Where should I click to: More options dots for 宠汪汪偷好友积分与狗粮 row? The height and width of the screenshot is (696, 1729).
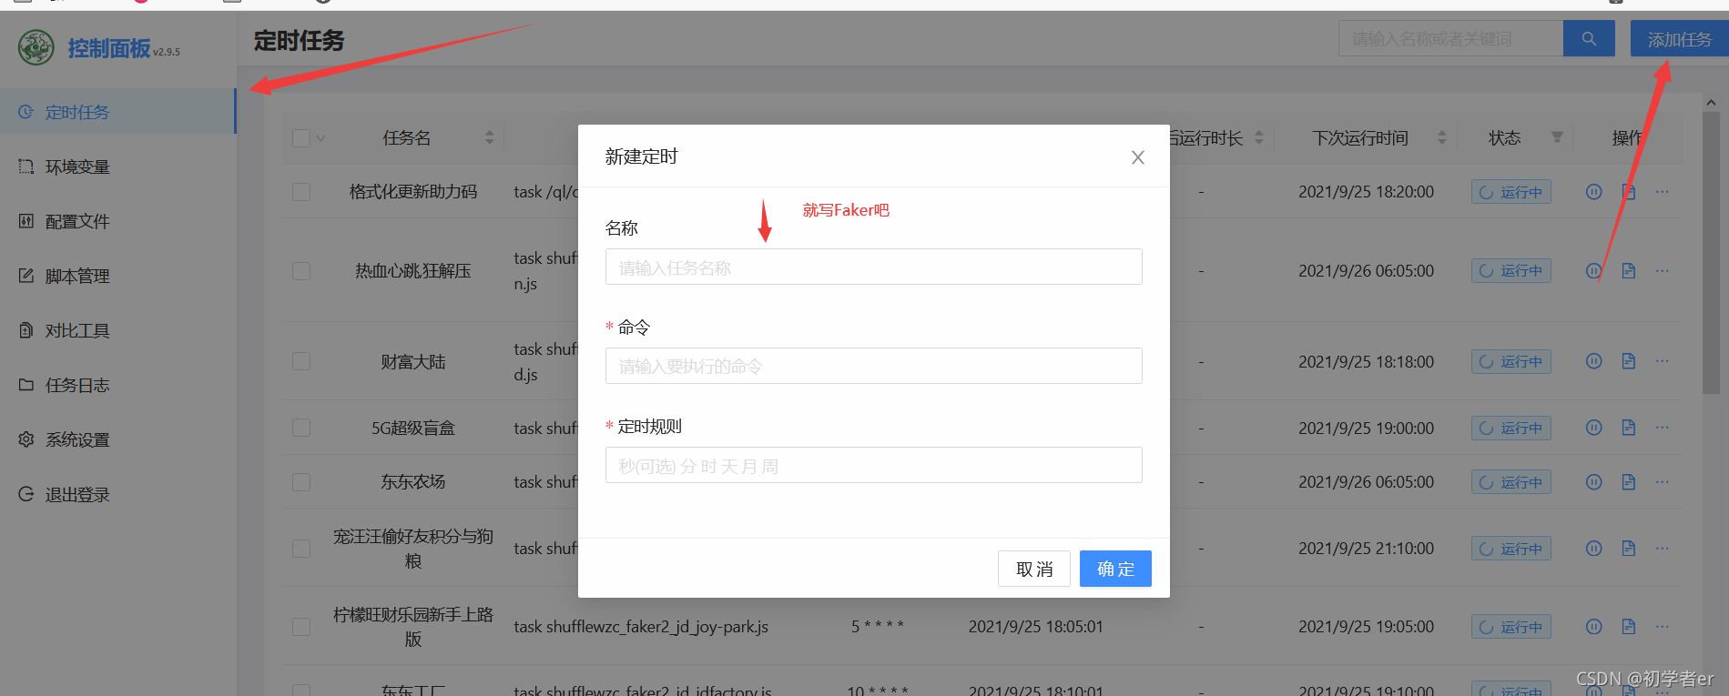[x=1663, y=549]
